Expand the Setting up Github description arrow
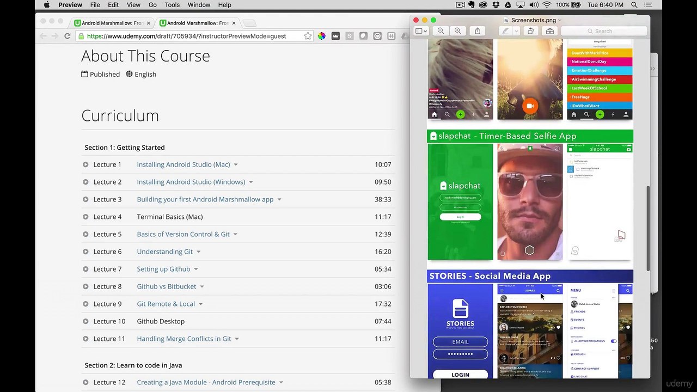 [196, 269]
